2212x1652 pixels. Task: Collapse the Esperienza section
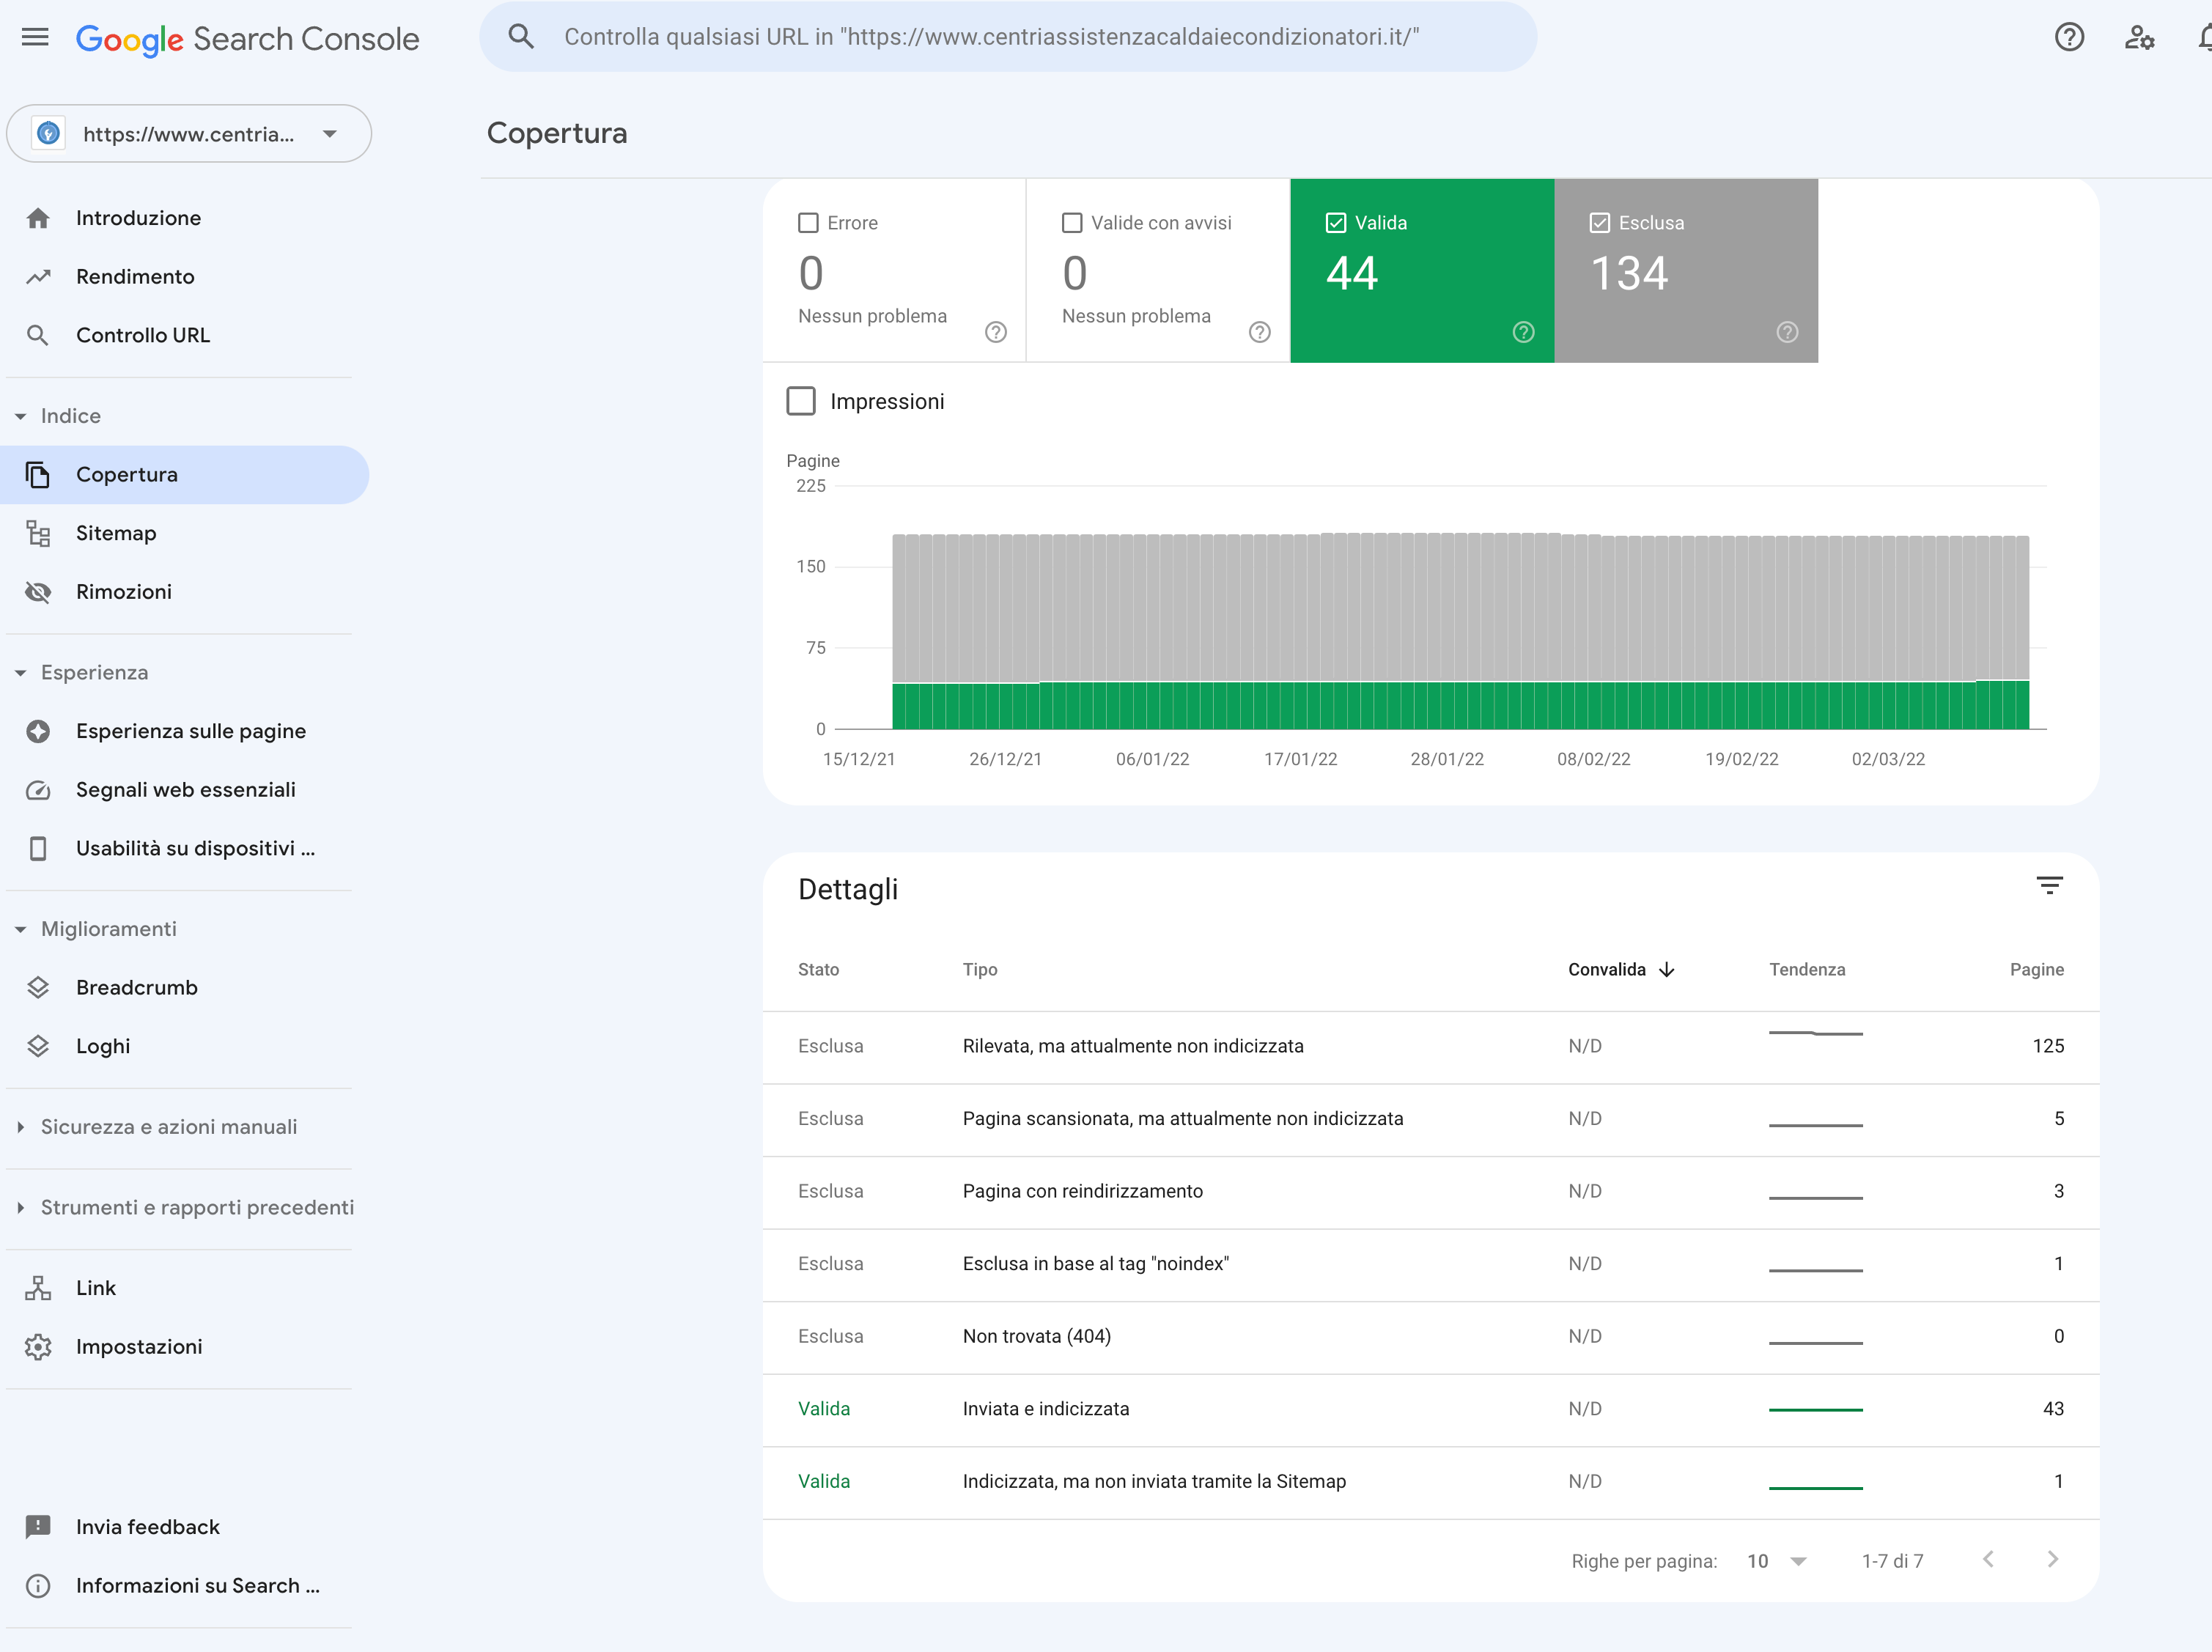pyautogui.click(x=21, y=673)
